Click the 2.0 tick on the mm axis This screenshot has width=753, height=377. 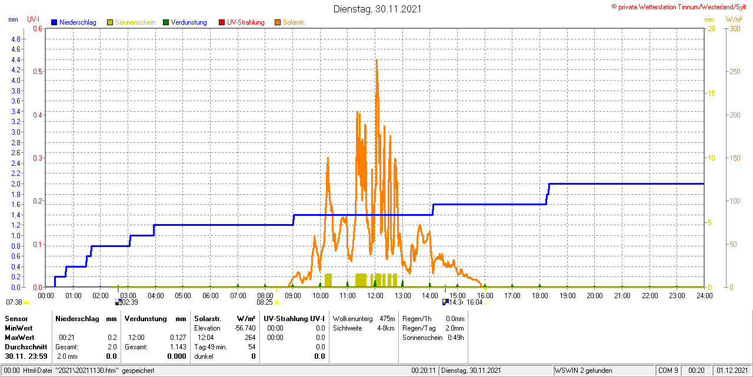pyautogui.click(x=16, y=184)
